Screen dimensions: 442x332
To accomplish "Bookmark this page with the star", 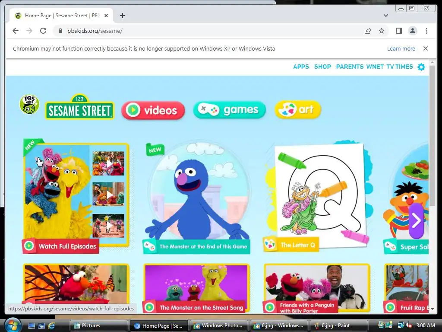I will pos(382,31).
